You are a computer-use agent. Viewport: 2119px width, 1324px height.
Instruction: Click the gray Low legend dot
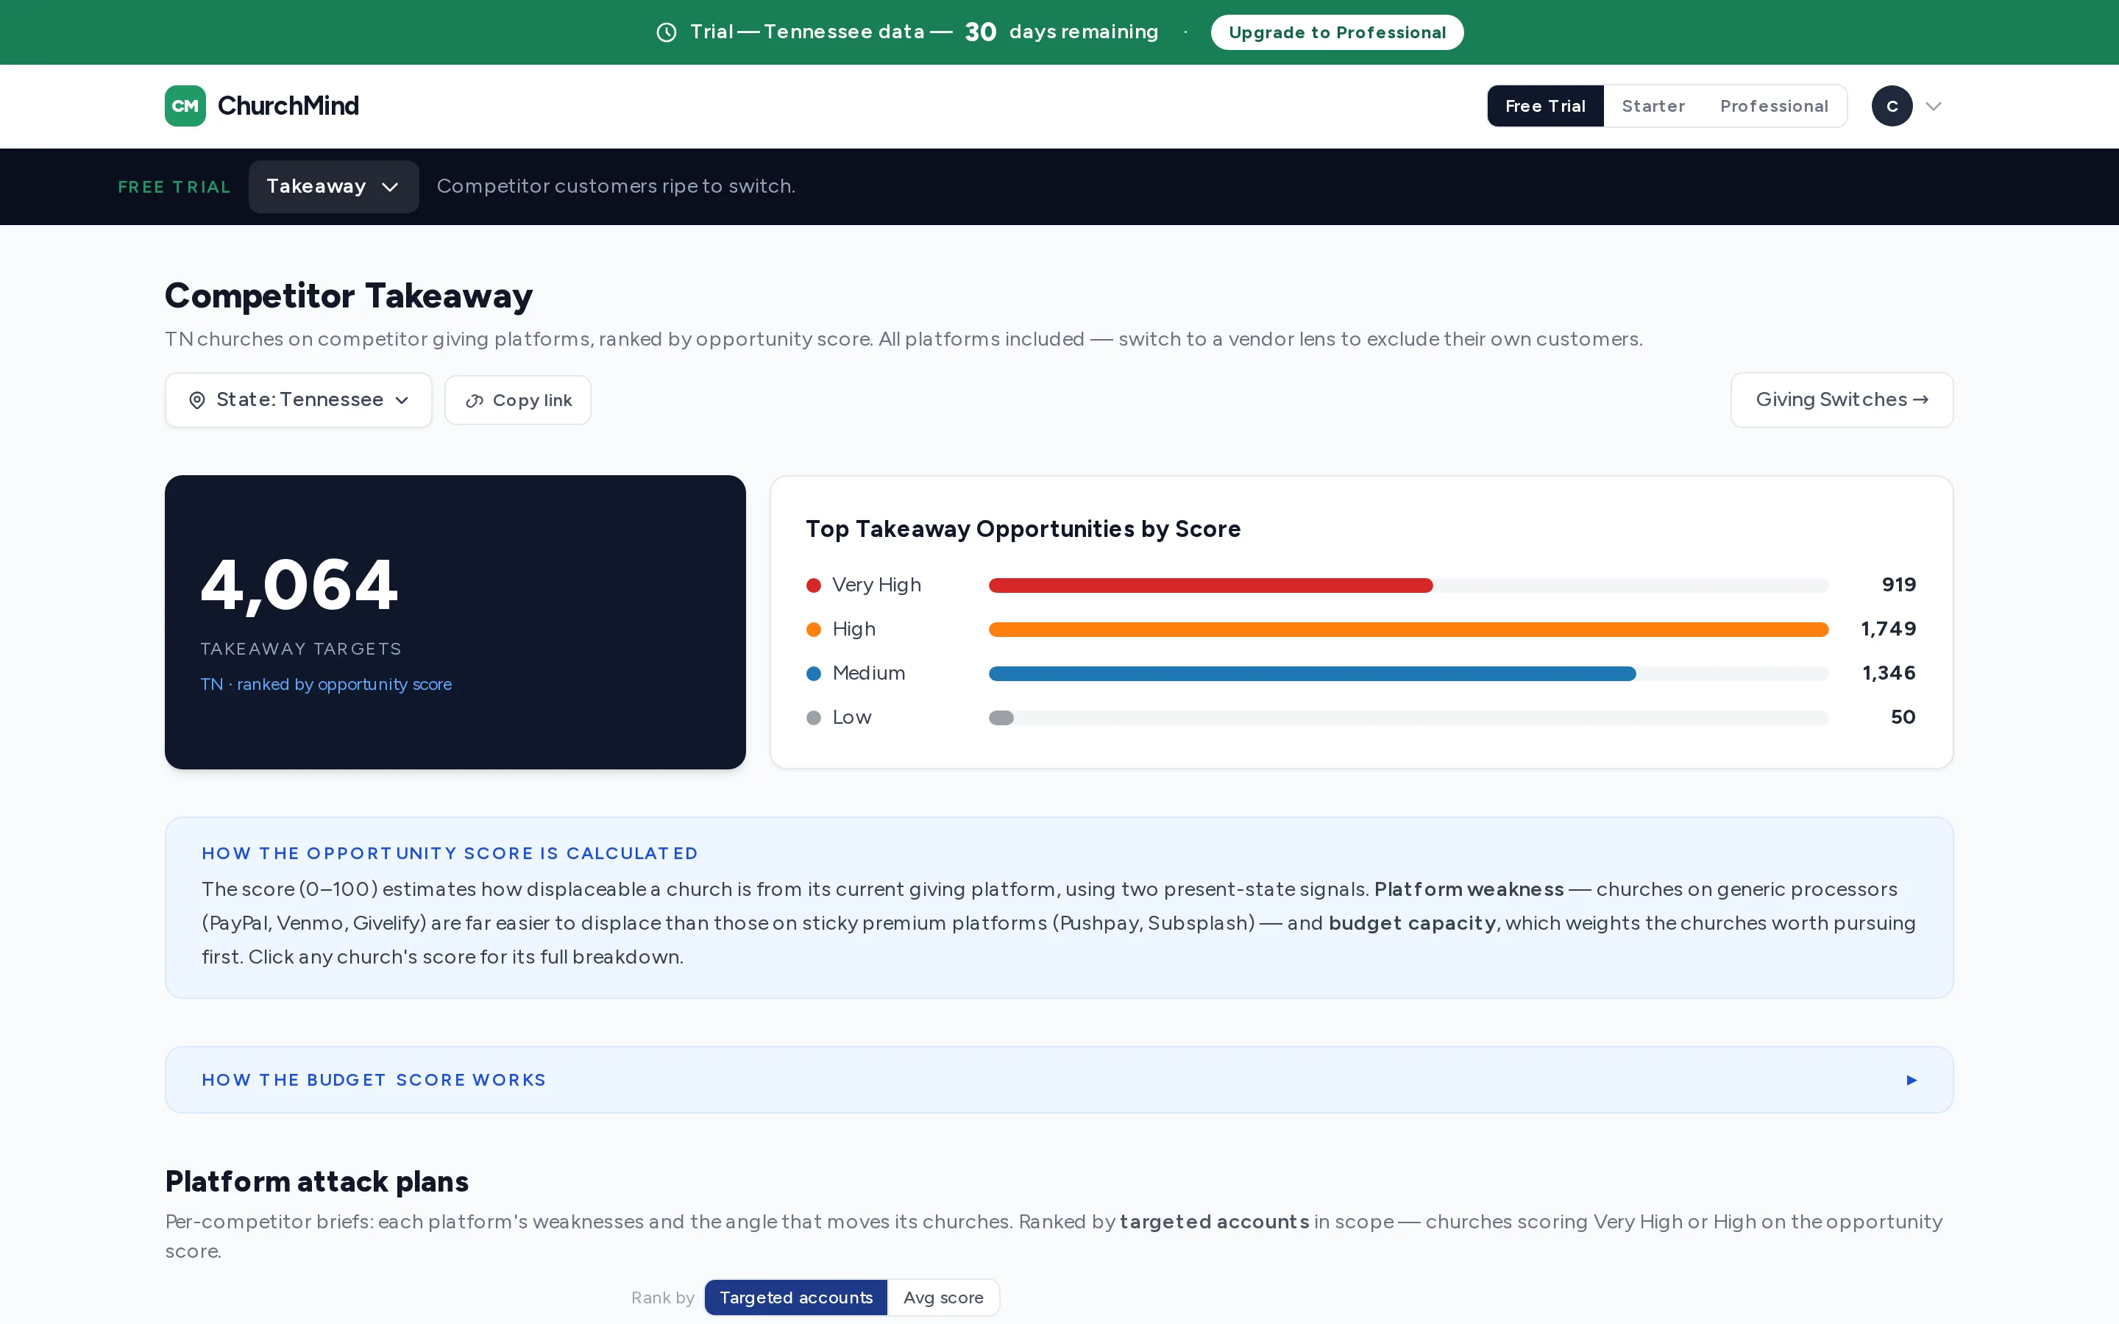814,718
